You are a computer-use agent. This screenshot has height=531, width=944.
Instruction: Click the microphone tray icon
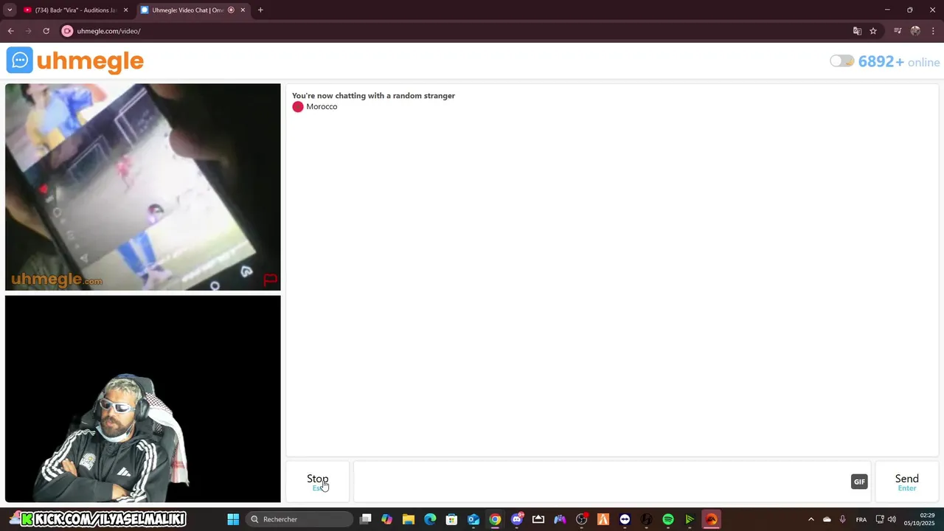click(x=842, y=519)
